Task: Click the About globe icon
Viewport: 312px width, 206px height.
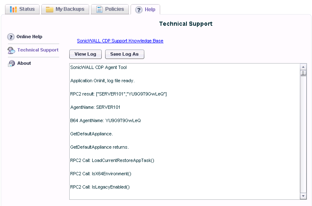Action: 11,64
